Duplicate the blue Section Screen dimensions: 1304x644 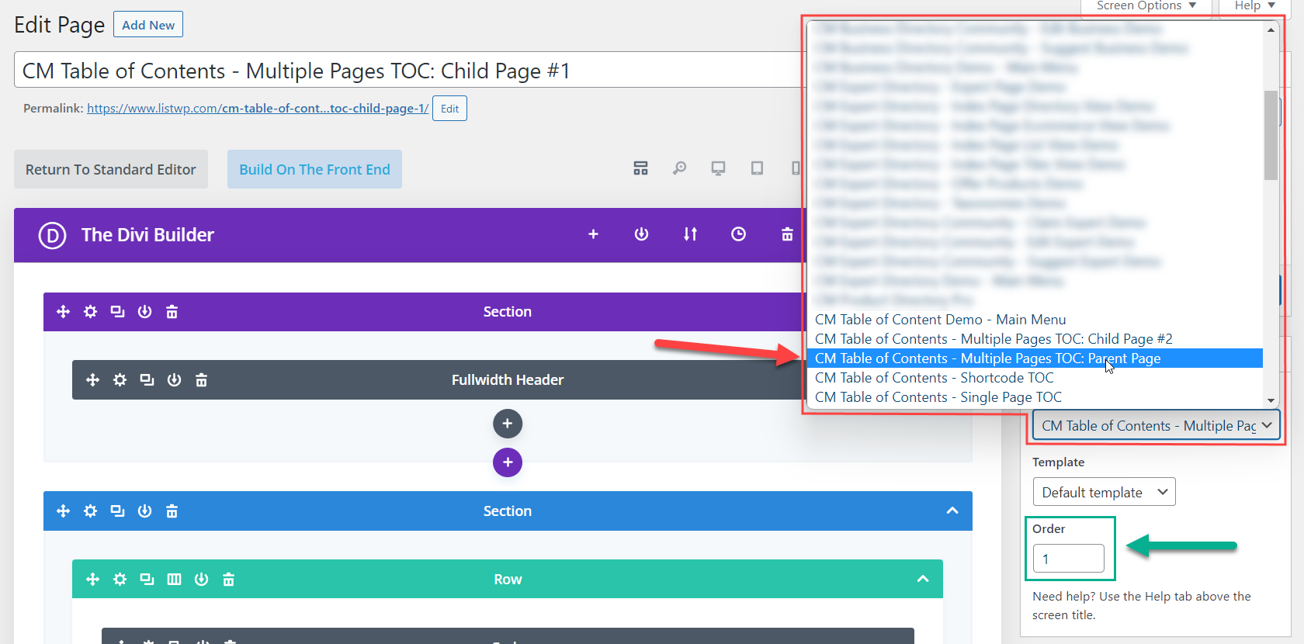(x=117, y=511)
